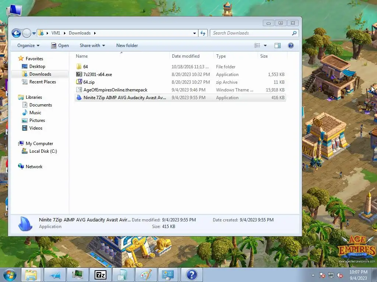Click the taskbar clock 10:07 PM

[x=358, y=272]
